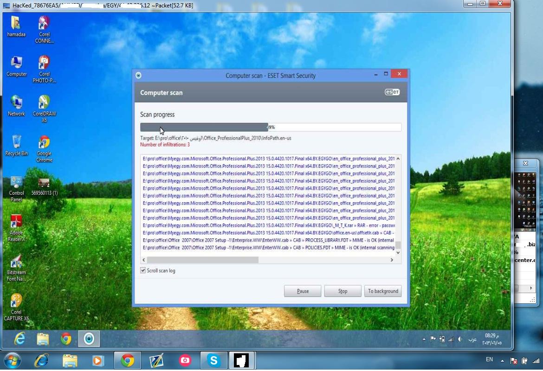
Task: Launch the Bitstream Font Navigator shortcut
Action: coord(16,268)
